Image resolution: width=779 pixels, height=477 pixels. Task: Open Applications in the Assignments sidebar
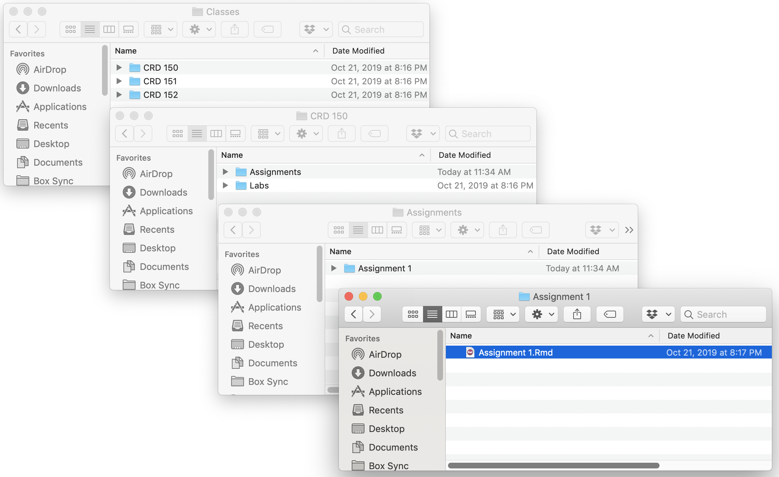point(274,307)
